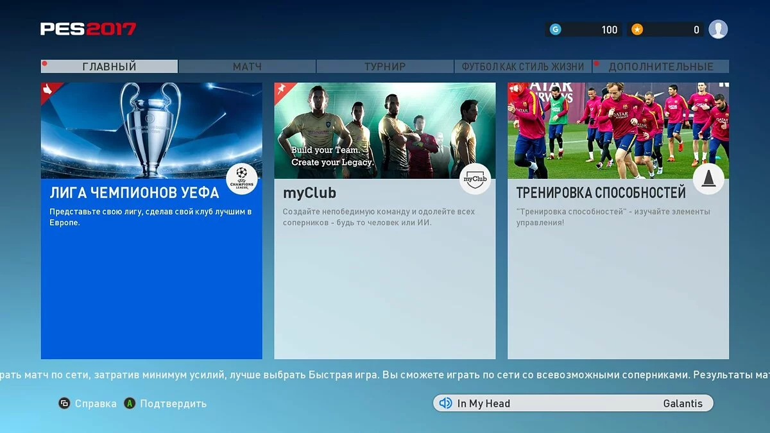
Task: Select the ФУТБОЛ КАК СТИЛЬ ЖИЗНИ tab
Action: coord(523,67)
